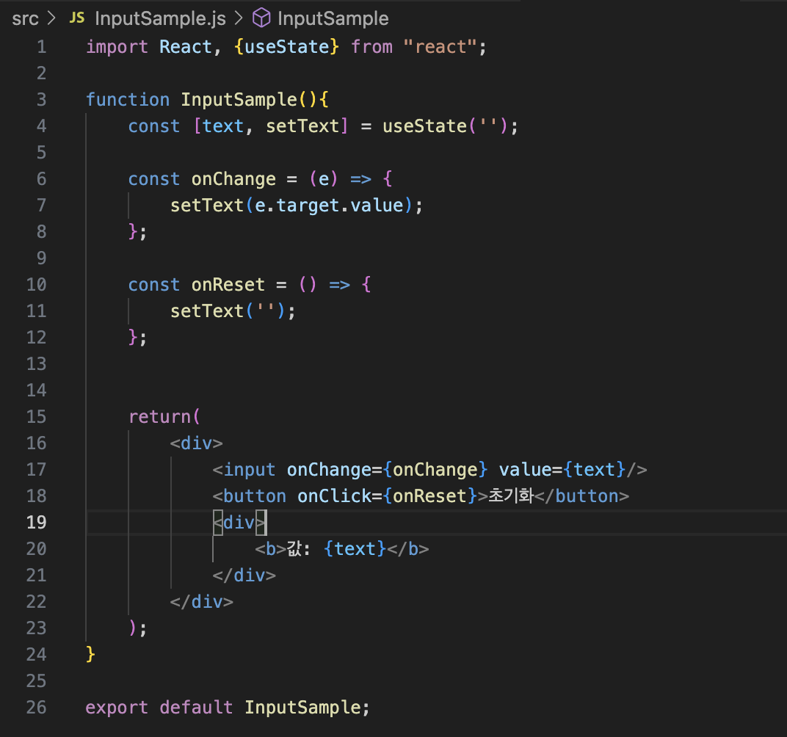The width and height of the screenshot is (787, 737).
Task: Click line number 1 in gutter
Action: click(x=42, y=47)
